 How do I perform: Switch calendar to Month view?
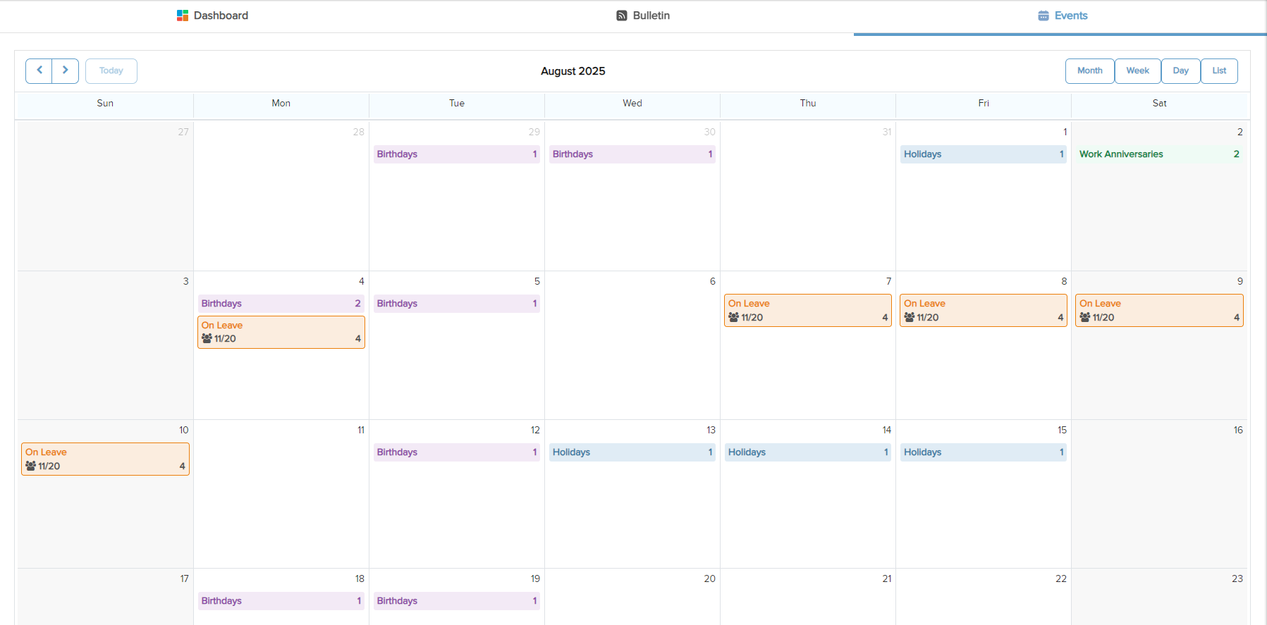click(1089, 70)
